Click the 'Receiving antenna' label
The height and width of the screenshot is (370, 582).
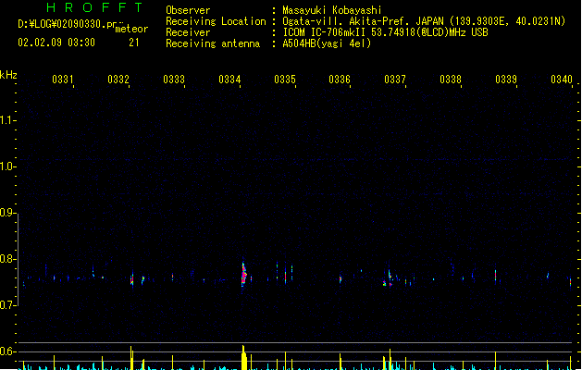pos(213,43)
